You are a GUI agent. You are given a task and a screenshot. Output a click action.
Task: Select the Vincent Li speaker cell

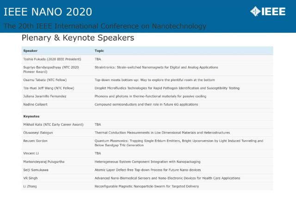tap(31, 153)
